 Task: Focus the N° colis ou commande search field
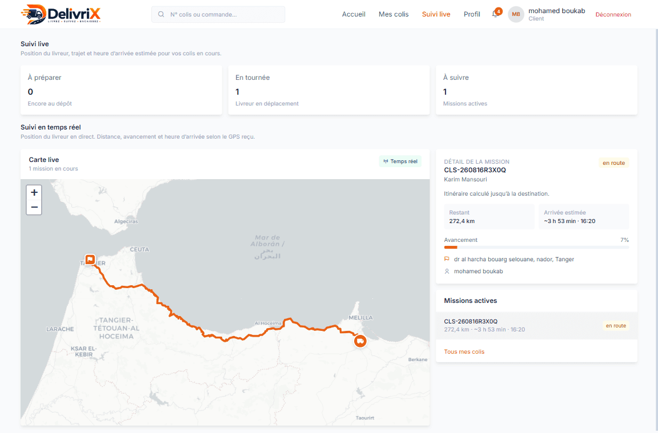[x=218, y=14]
